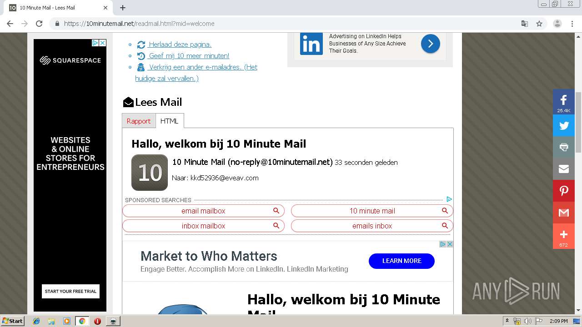Click the browser back arrow
The height and width of the screenshot is (327, 582).
tap(10, 24)
